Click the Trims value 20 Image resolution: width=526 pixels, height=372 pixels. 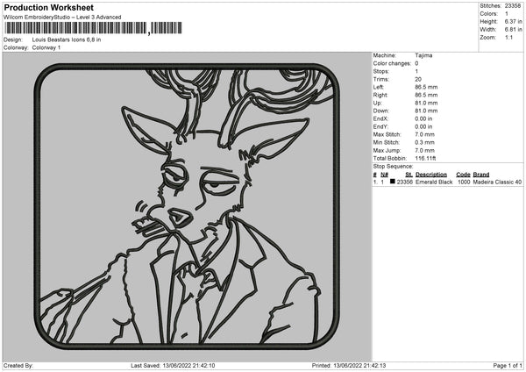coord(418,79)
